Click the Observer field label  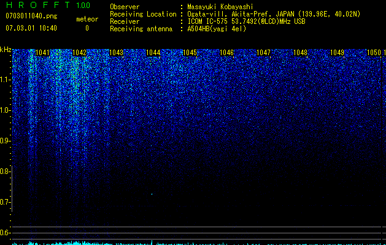click(125, 7)
